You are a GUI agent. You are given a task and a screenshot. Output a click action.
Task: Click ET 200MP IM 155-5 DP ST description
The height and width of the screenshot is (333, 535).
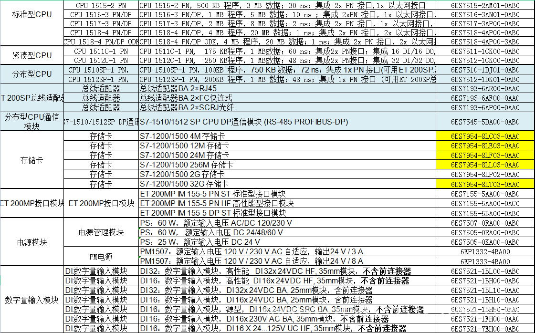(287, 213)
